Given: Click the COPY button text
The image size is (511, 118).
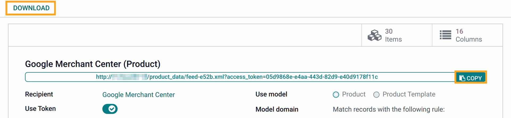Looking at the screenshot, I should 474,78.
